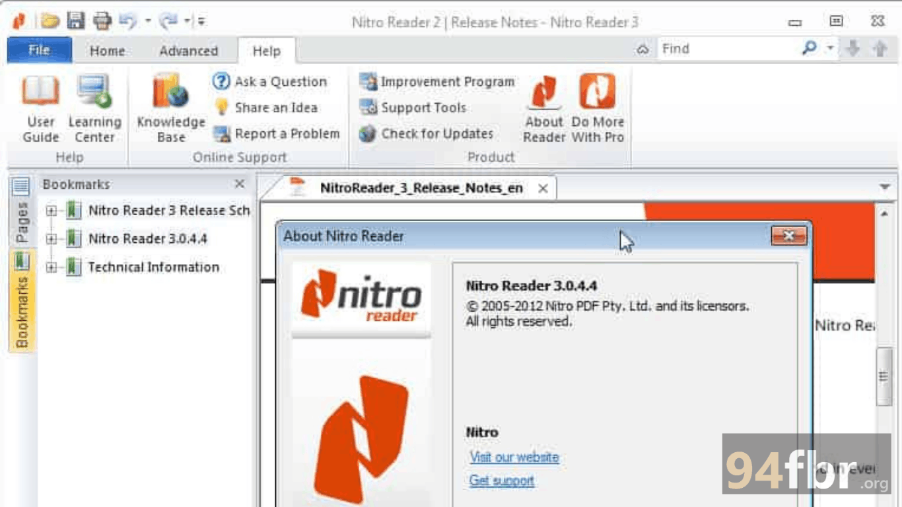The image size is (902, 507).
Task: Click Share an Idea
Action: point(265,108)
